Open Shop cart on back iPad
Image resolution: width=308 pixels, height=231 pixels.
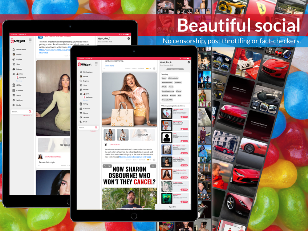14,64
